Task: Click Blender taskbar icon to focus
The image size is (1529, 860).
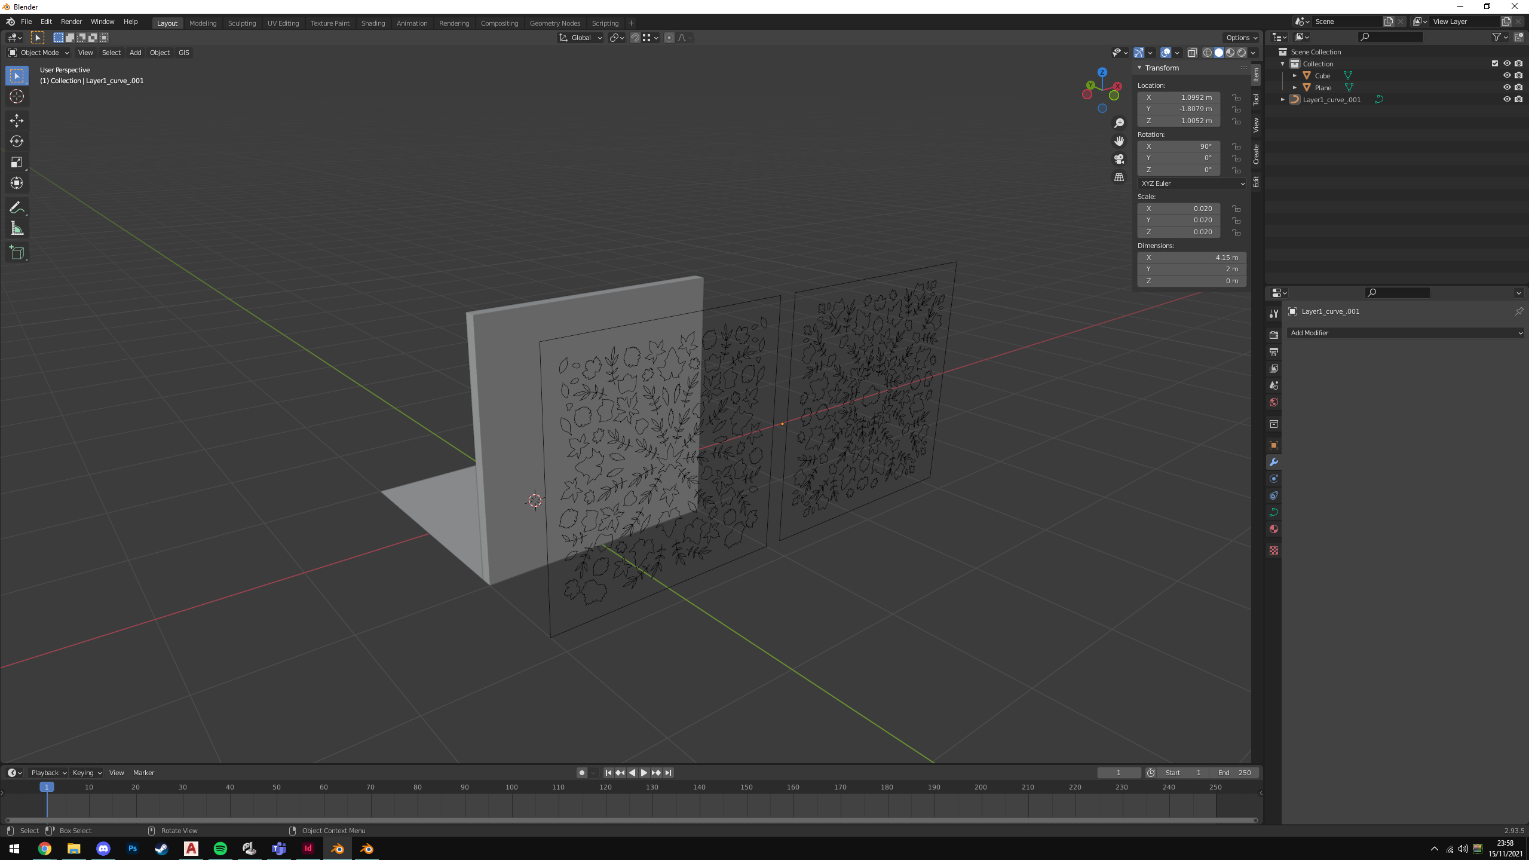Action: pos(337,849)
